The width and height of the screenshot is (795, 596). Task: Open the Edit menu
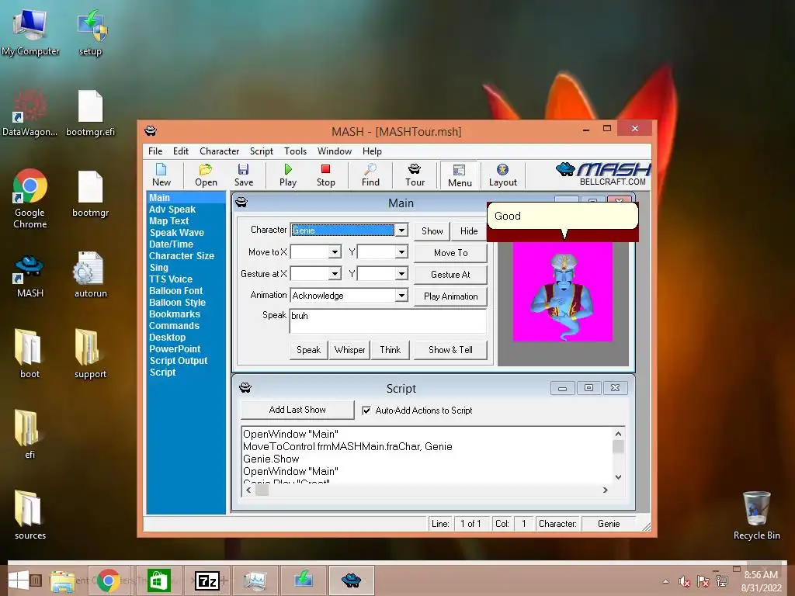[180, 151]
